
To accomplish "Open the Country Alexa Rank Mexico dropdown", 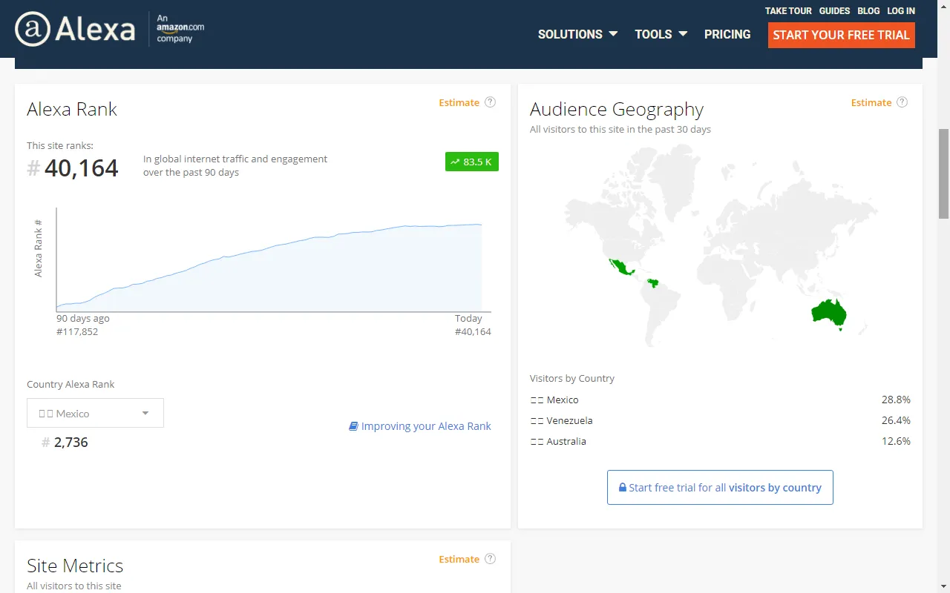I will tap(95, 413).
